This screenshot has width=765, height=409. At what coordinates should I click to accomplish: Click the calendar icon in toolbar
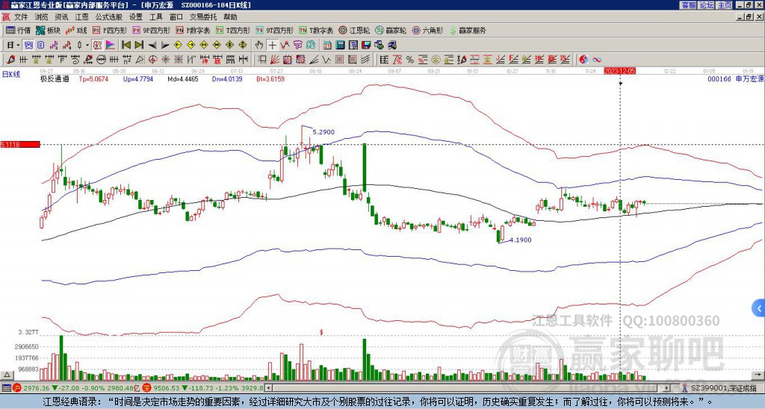327,45
